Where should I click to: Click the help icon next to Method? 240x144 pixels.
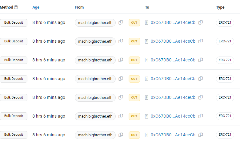pyautogui.click(x=16, y=7)
